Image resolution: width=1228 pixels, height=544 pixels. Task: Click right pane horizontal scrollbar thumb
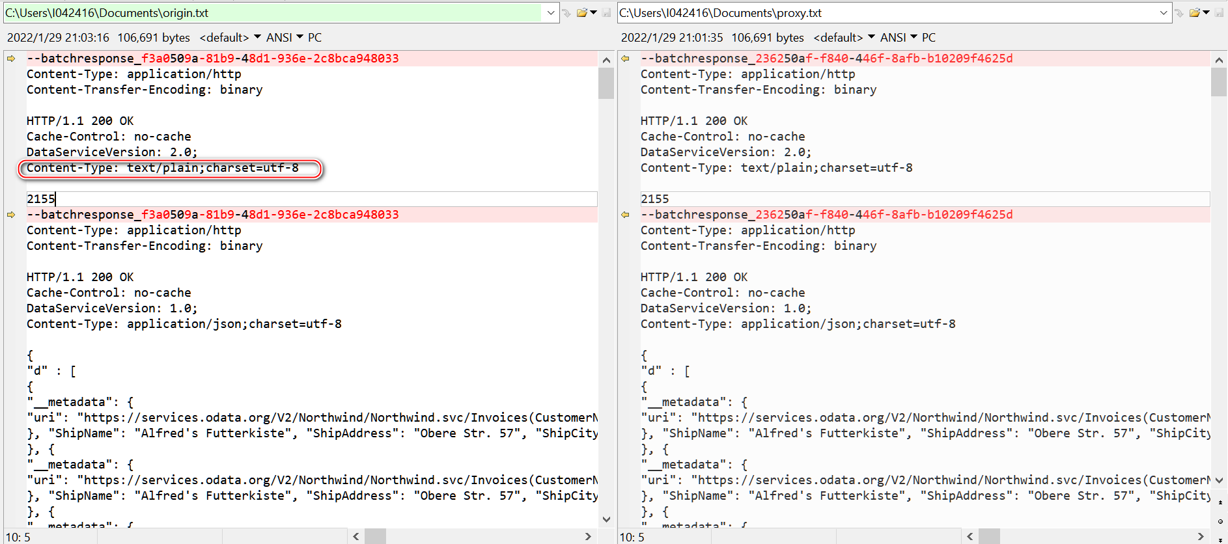[x=990, y=536]
